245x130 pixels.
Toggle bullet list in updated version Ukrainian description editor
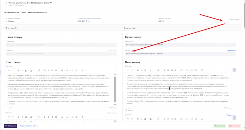181,70
